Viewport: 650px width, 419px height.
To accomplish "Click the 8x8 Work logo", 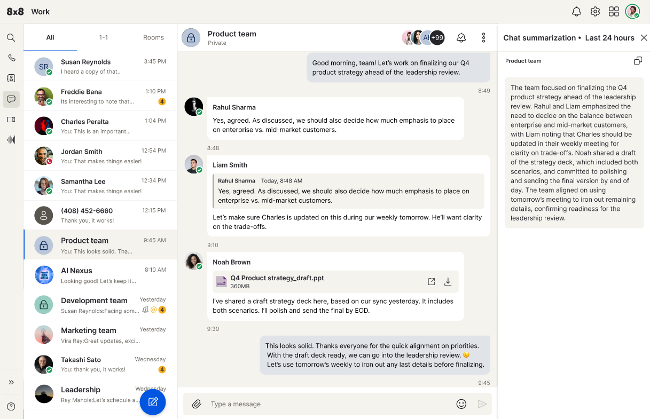I will click(x=28, y=12).
